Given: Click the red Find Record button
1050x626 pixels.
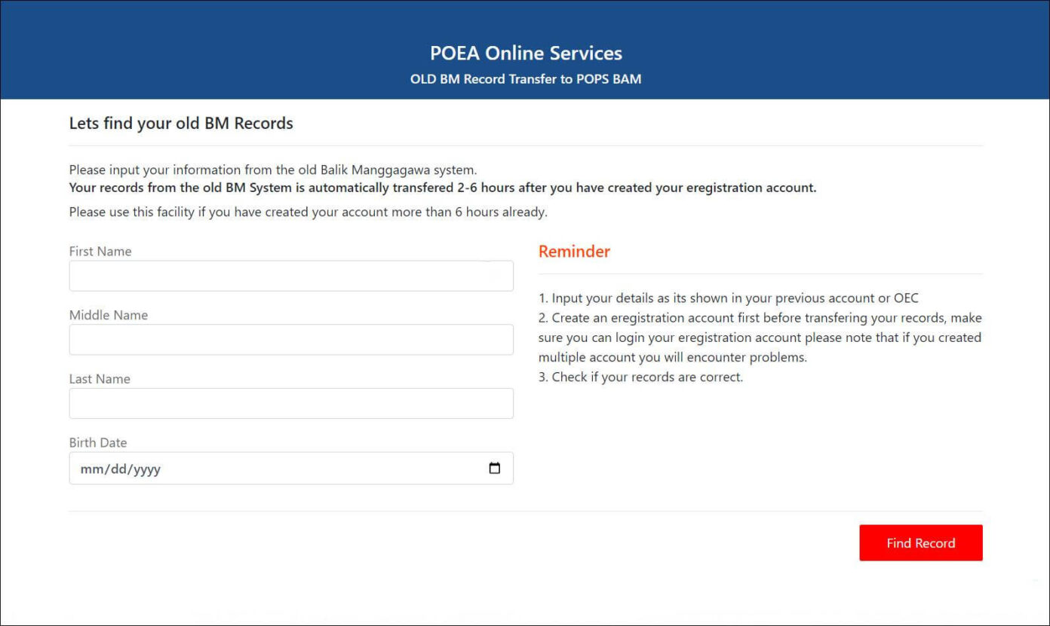Looking at the screenshot, I should 920,542.
